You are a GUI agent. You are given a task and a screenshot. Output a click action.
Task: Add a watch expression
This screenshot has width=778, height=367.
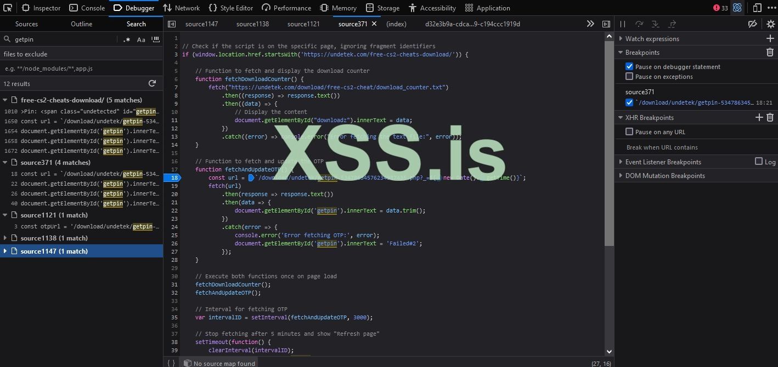(x=770, y=38)
